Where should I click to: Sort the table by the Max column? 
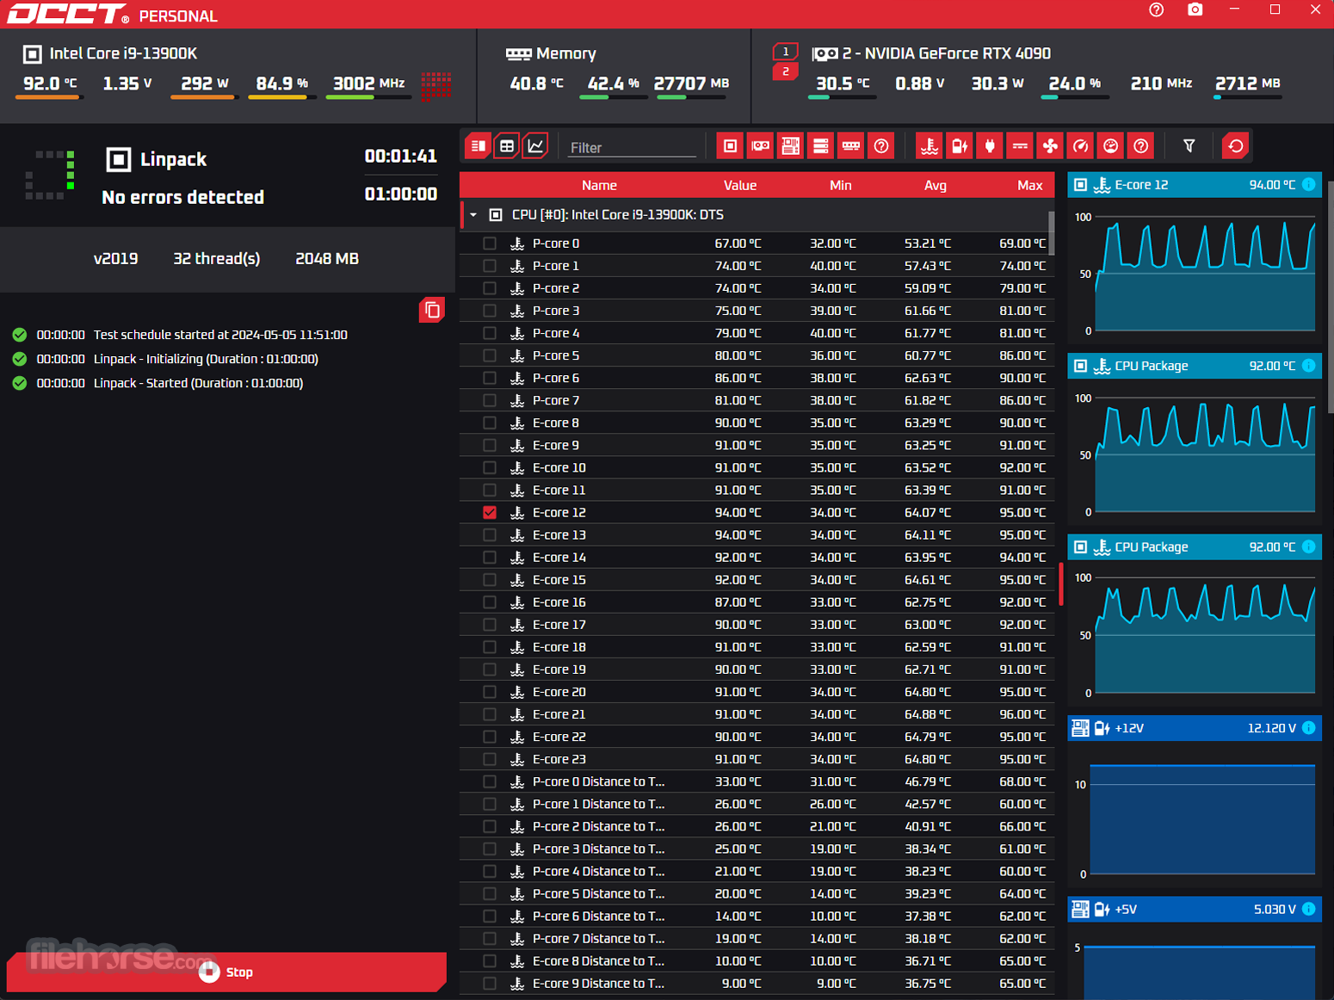pyautogui.click(x=1030, y=185)
